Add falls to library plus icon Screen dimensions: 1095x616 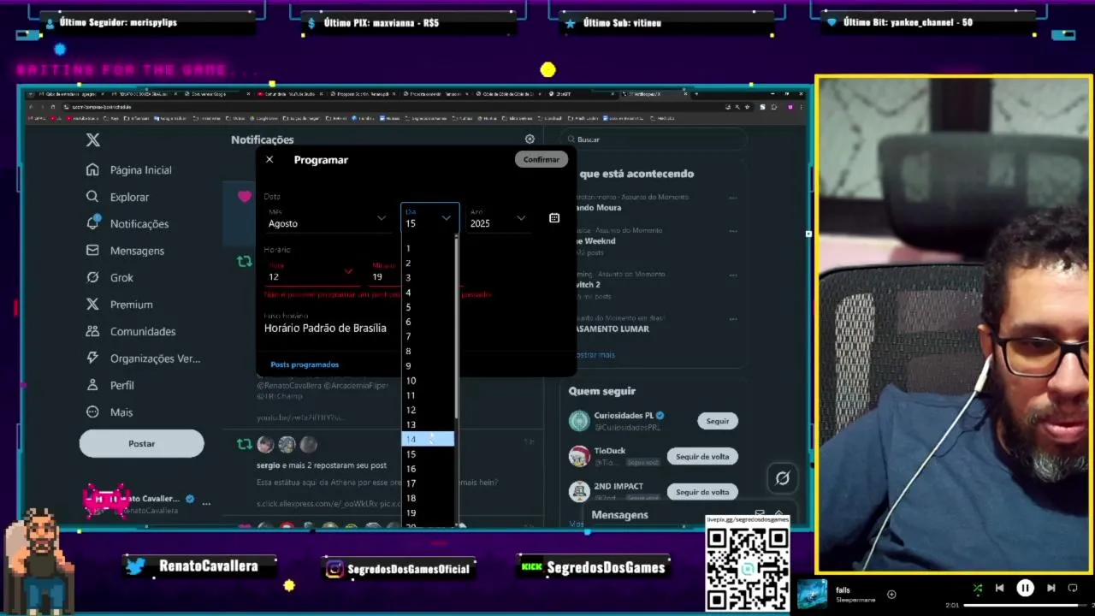click(x=891, y=595)
